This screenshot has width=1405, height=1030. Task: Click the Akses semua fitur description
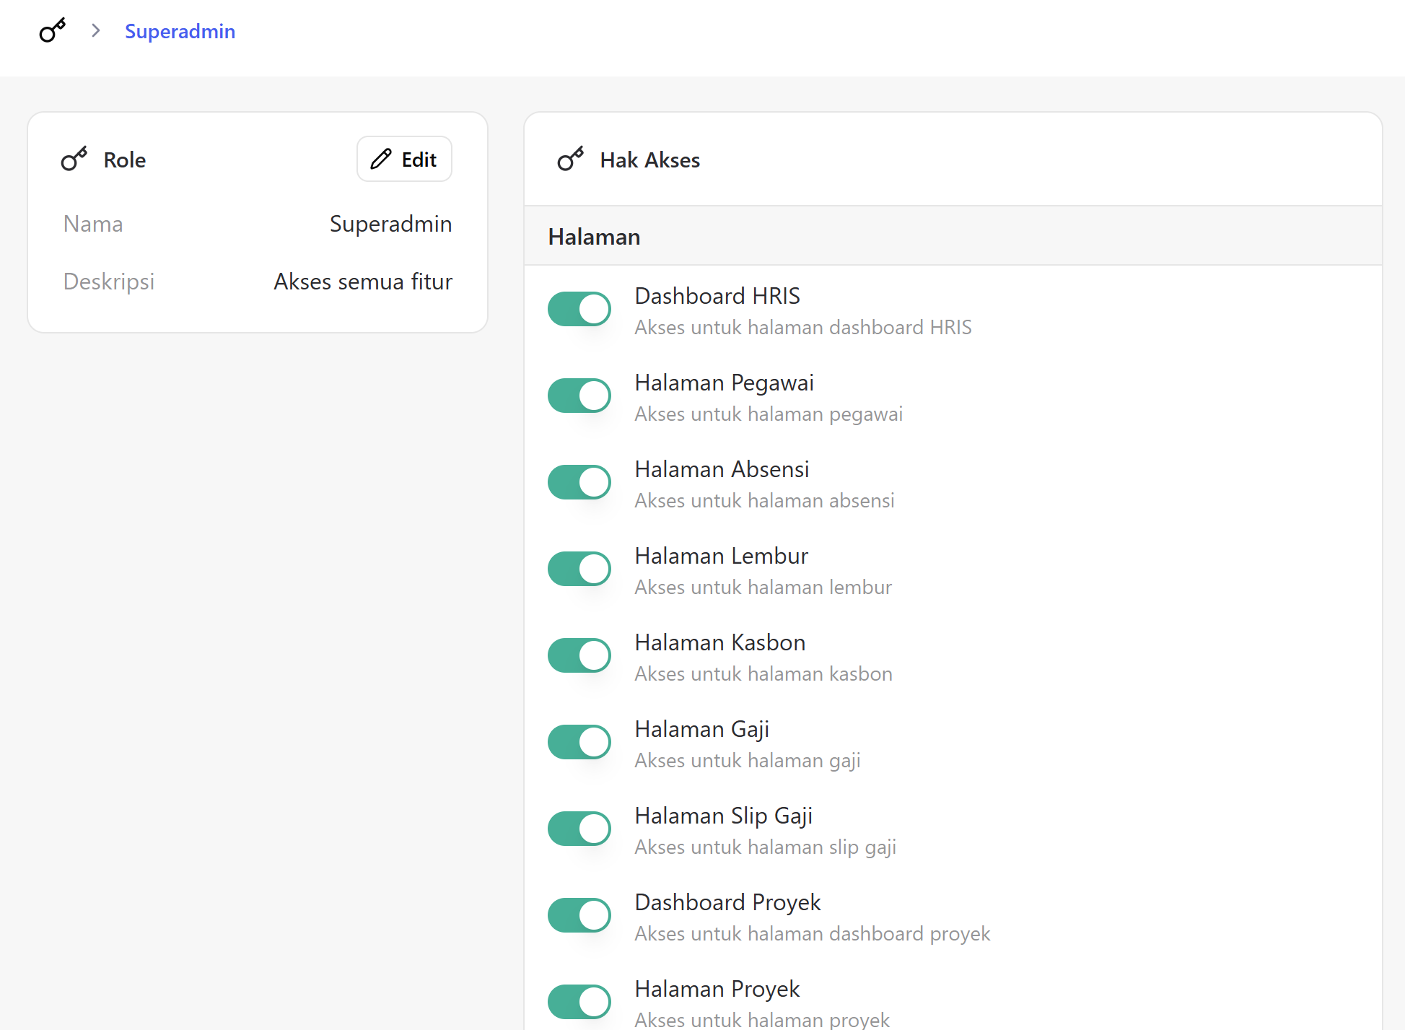click(x=363, y=281)
